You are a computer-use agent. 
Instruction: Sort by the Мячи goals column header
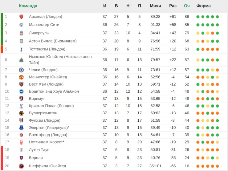coord(155,6)
